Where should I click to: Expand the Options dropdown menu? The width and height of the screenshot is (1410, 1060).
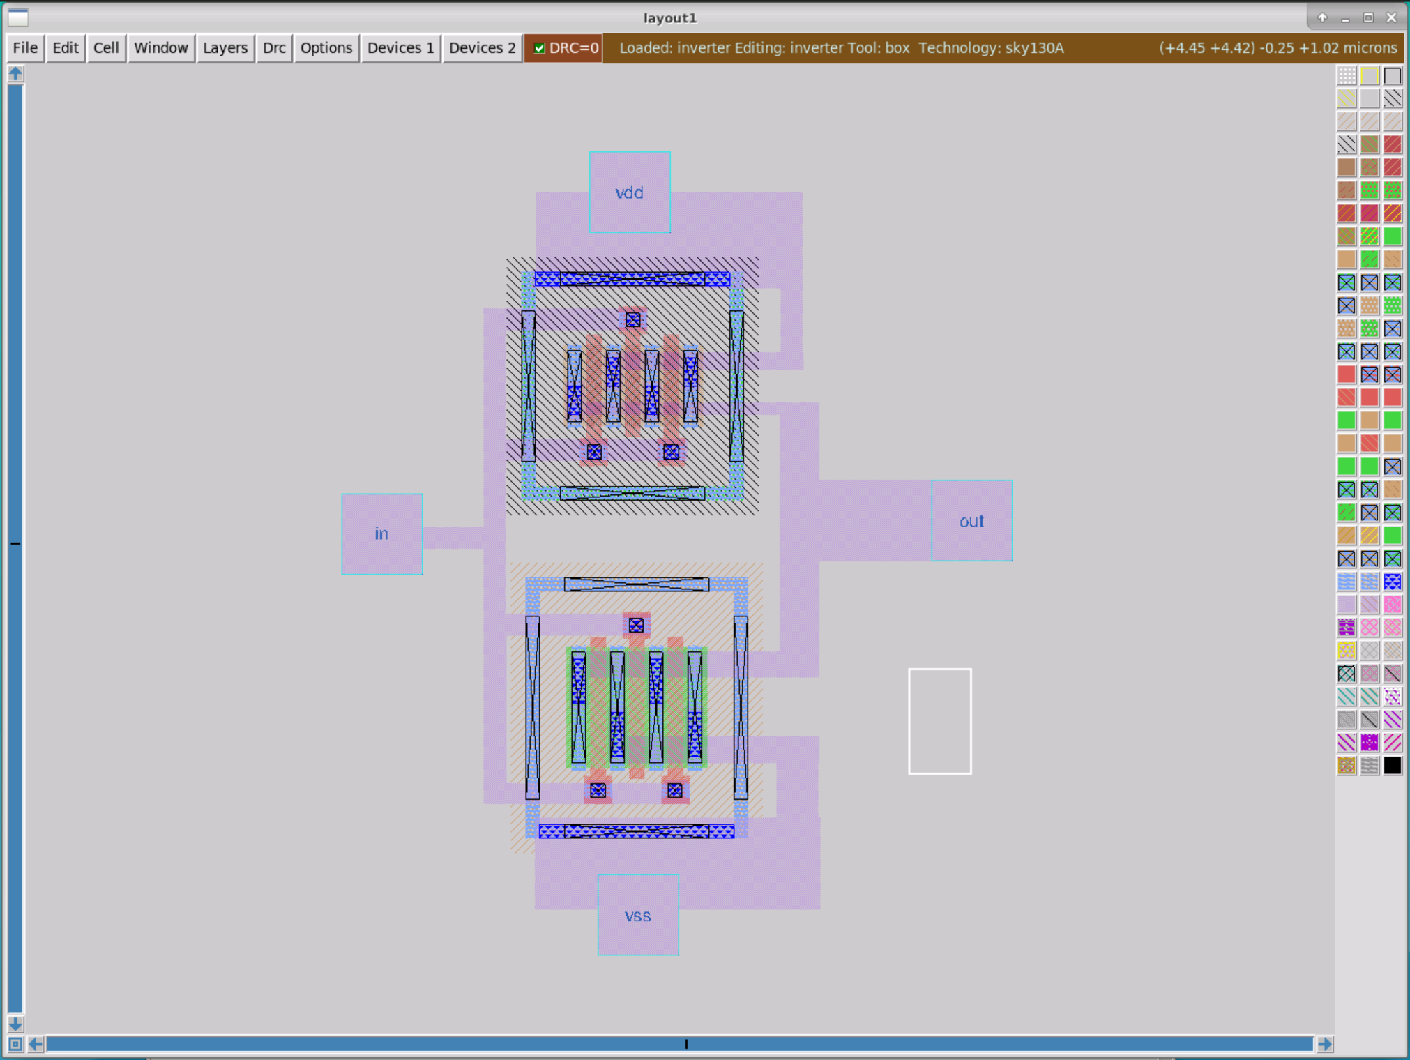pyautogui.click(x=326, y=48)
